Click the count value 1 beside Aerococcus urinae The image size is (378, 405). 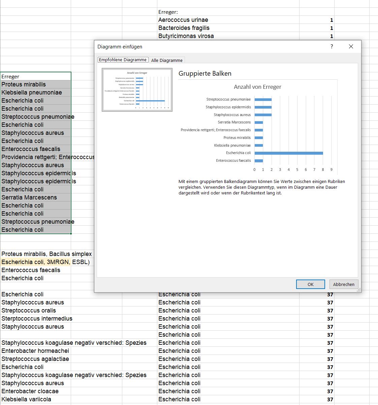click(x=317, y=20)
